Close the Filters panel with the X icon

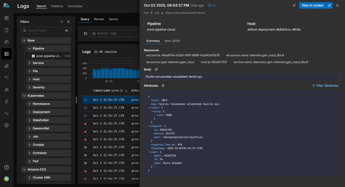point(68,22)
